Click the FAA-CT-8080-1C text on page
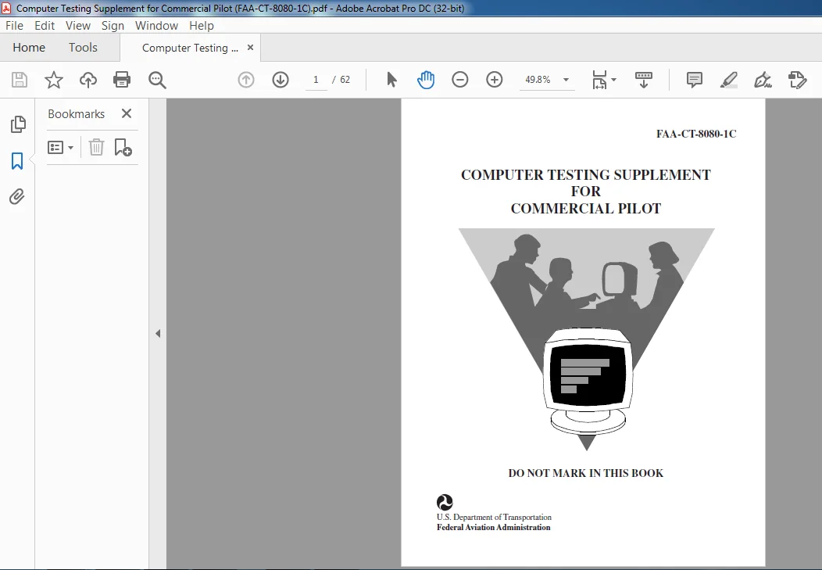The height and width of the screenshot is (570, 822). tap(696, 134)
